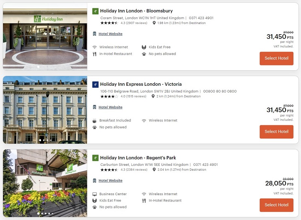Open Hotel Website link for Express Victoria
The image size is (301, 220).
pyautogui.click(x=110, y=107)
